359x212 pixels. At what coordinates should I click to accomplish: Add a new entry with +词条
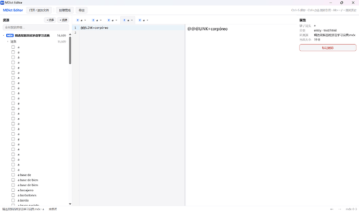click(50, 20)
